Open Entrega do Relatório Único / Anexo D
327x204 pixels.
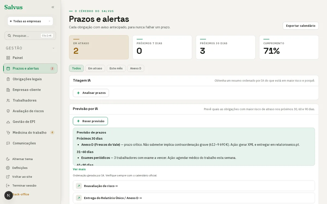tap(194, 198)
